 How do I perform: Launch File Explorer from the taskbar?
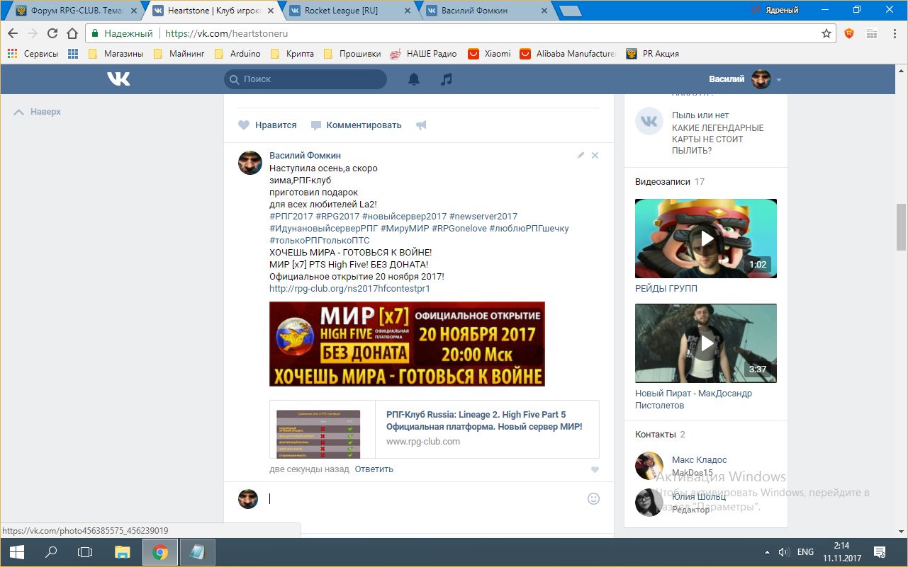[x=123, y=552]
